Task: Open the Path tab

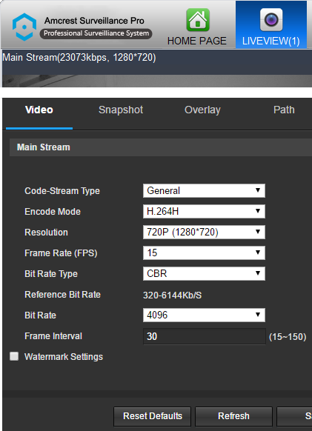Action: coord(284,110)
